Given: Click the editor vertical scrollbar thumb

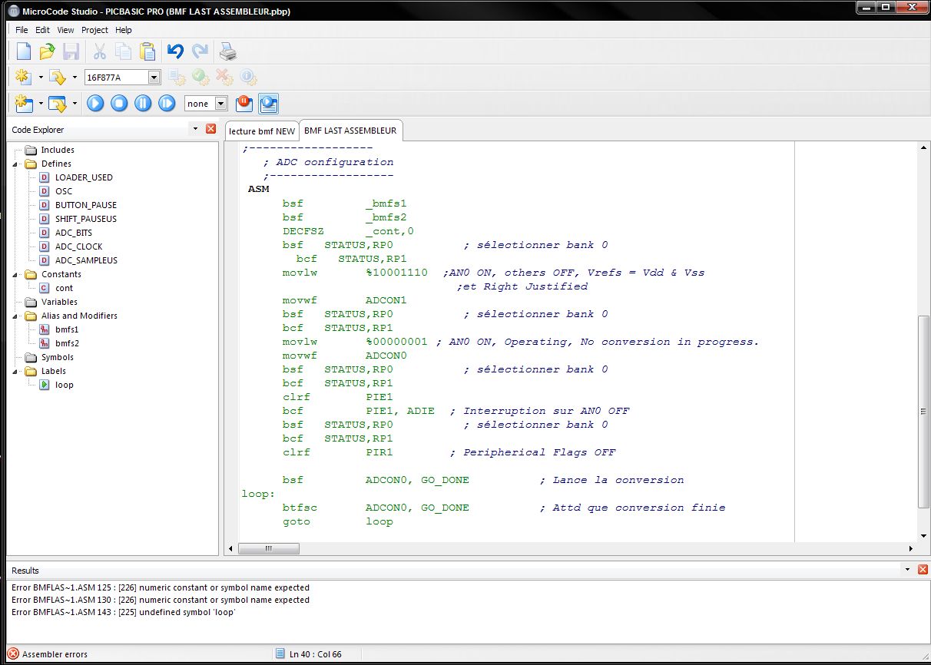Looking at the screenshot, I should click(923, 411).
